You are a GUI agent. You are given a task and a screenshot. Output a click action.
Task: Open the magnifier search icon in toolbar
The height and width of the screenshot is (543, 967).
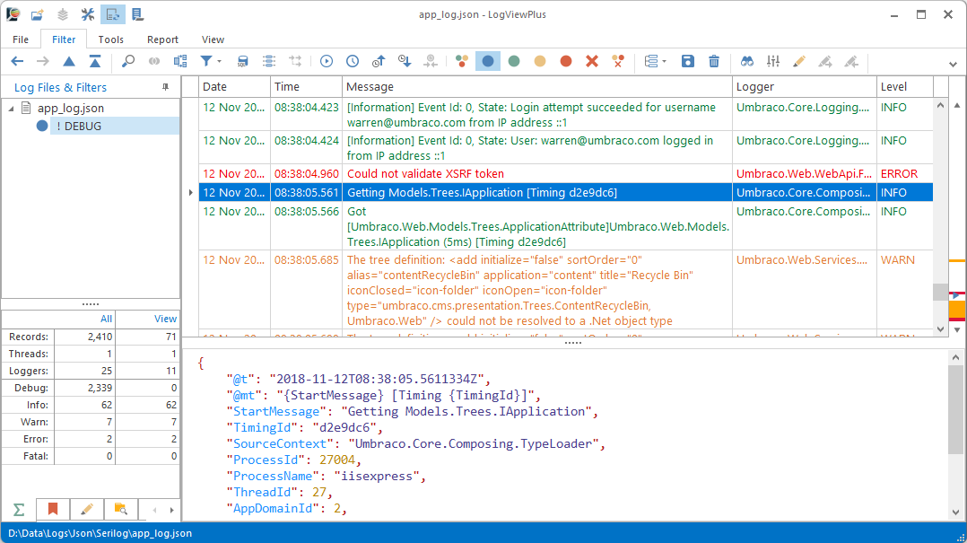click(128, 61)
